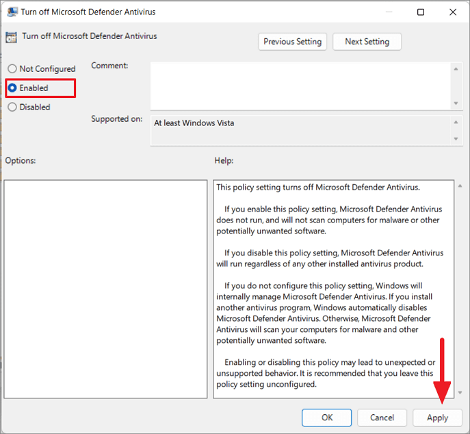This screenshot has height=434, width=470.
Task: Choose the Disabled radio option
Action: point(29,107)
